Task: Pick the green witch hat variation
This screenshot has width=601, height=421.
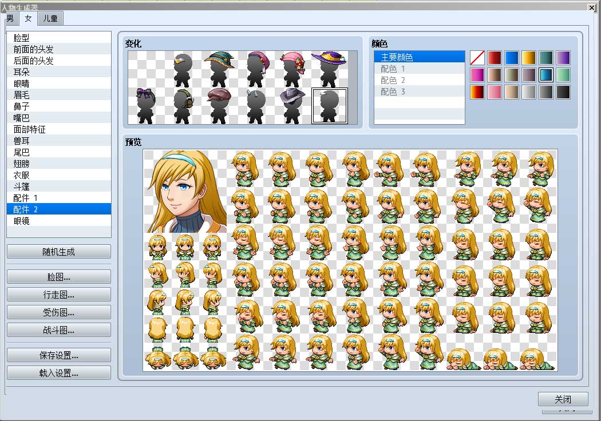Action: [x=219, y=69]
